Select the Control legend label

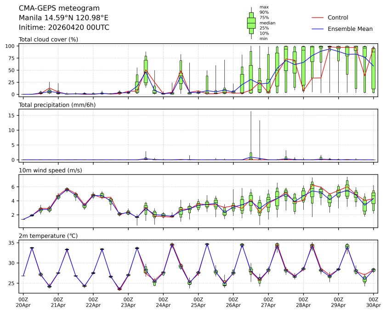coord(338,18)
